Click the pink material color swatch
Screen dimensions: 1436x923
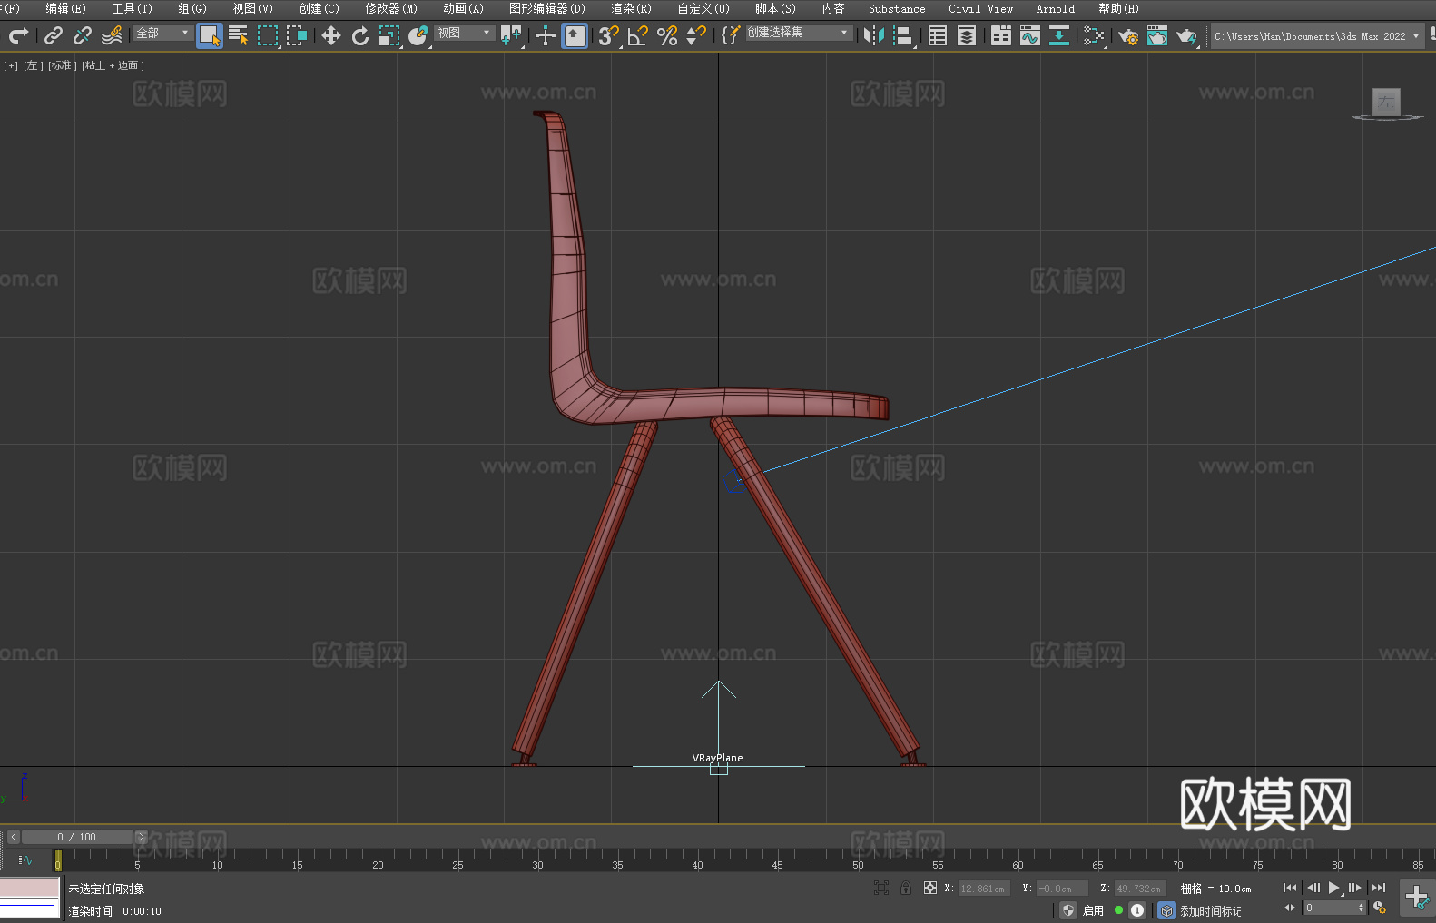pyautogui.click(x=30, y=888)
